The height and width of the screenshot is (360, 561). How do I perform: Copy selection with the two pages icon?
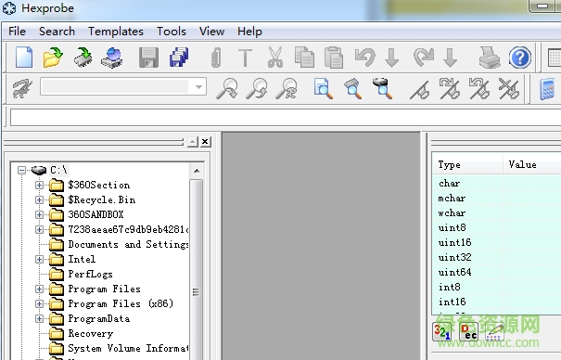[x=304, y=58]
